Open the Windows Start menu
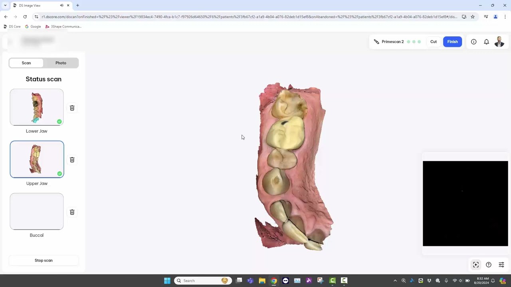 167,281
